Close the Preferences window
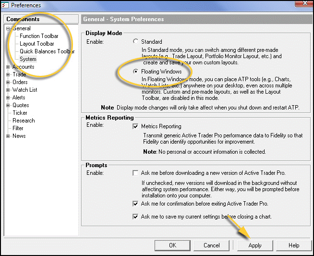 304,3
